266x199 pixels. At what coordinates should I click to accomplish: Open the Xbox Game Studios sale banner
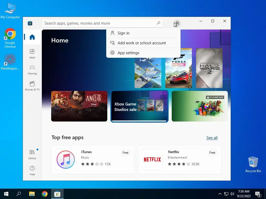click(x=139, y=106)
